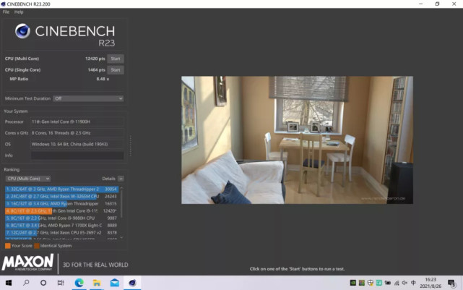Click the orange Your Score legend swatch
This screenshot has height=290, width=463.
pyautogui.click(x=8, y=246)
